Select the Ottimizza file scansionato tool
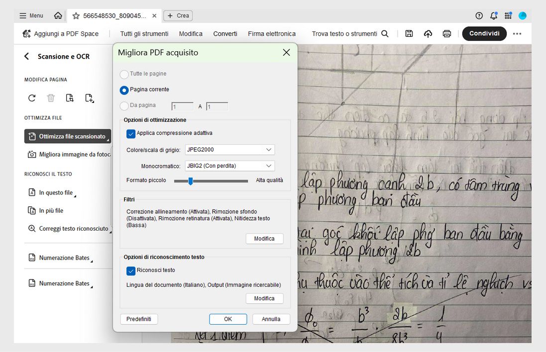The image size is (546, 352). click(68, 136)
